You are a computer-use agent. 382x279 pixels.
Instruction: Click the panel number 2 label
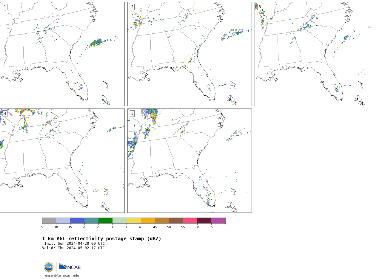(x=132, y=7)
